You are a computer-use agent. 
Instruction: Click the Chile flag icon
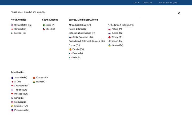tap(44, 29)
